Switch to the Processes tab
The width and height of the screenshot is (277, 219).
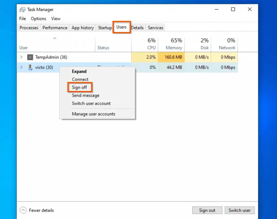tap(29, 27)
